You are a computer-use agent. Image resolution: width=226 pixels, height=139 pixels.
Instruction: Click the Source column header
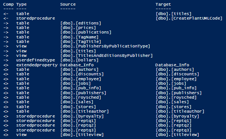click(68, 4)
